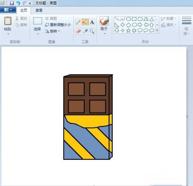
Task: Select the Color picker eyedropper tool
Action: [85, 31]
